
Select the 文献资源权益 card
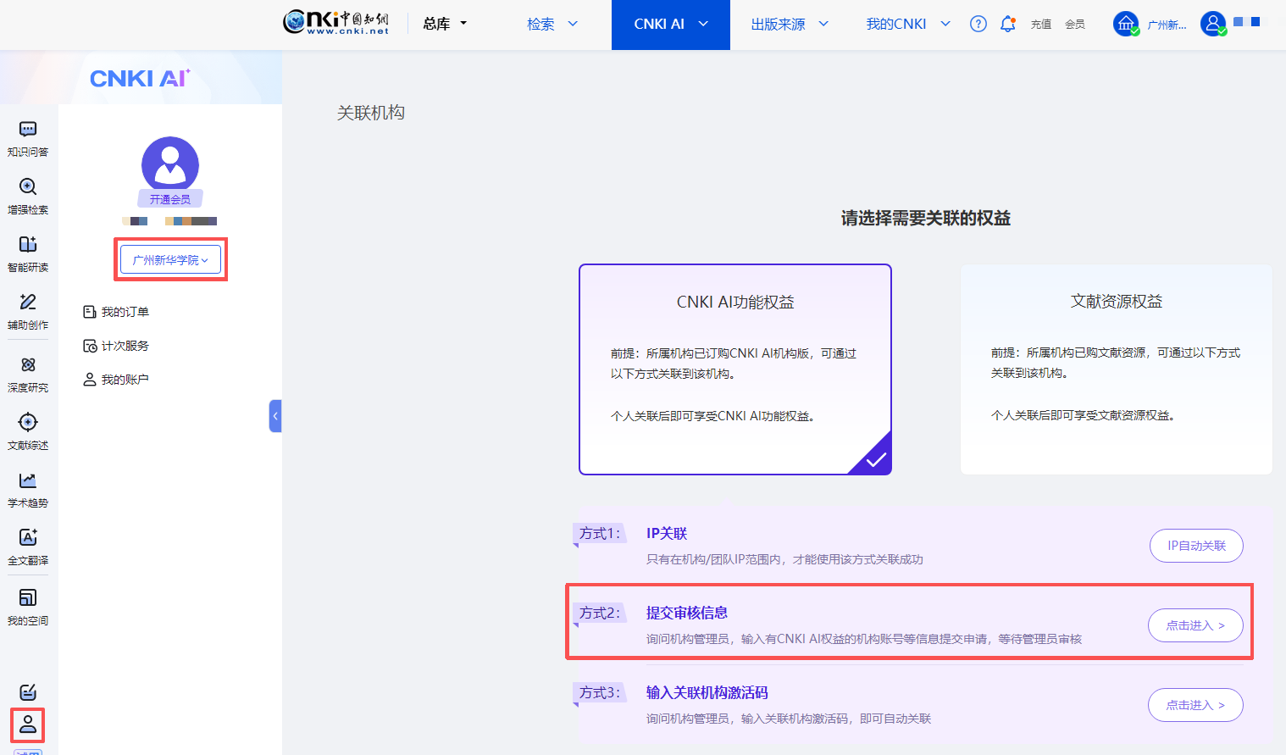pyautogui.click(x=1116, y=369)
